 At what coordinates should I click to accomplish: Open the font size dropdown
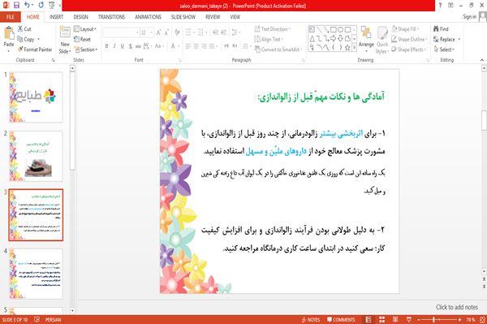[x=151, y=32]
